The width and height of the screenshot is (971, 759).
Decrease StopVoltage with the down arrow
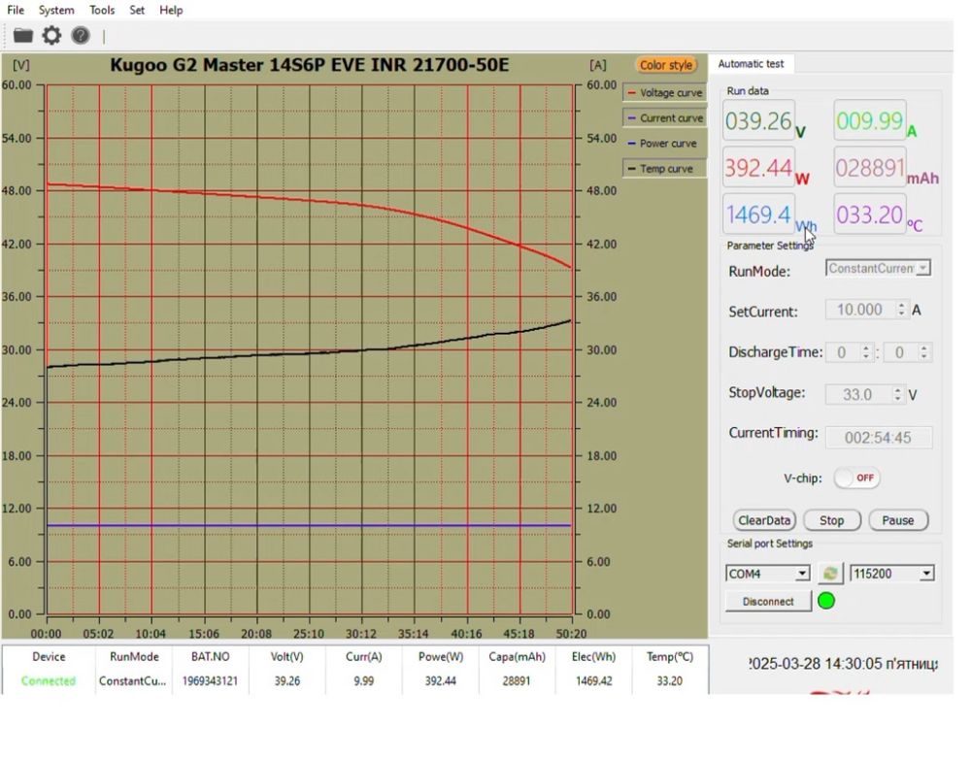click(897, 399)
